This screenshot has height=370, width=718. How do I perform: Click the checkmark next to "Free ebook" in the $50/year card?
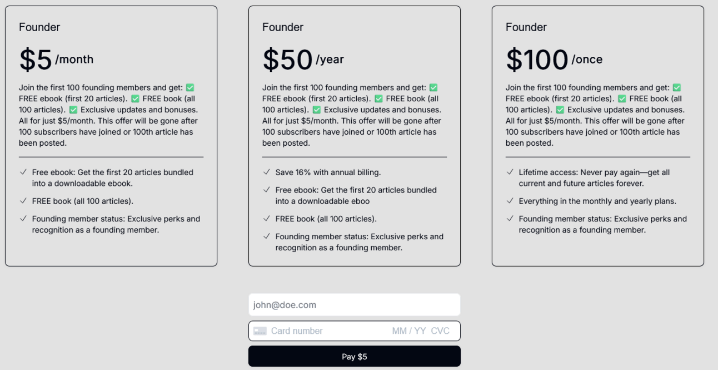(x=267, y=190)
